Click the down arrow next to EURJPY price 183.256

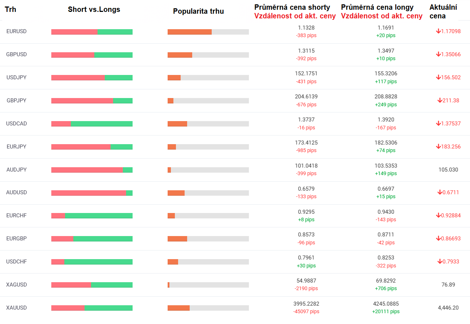[x=438, y=147]
